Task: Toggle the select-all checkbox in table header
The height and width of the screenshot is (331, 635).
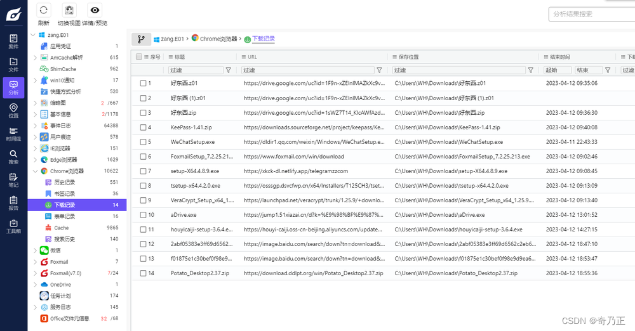Action: (x=139, y=56)
